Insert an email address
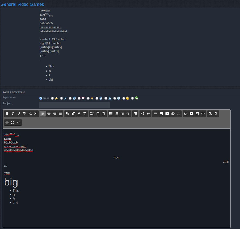The width and height of the screenshot is (240, 229). (167, 114)
